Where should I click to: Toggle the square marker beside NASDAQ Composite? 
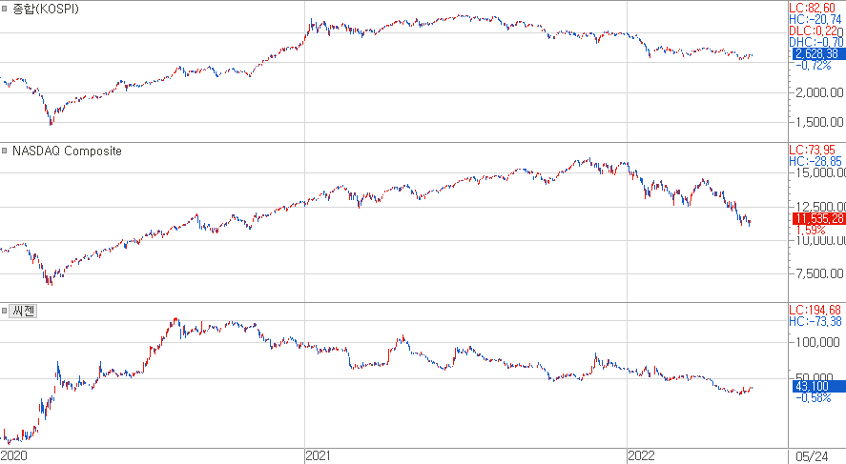[5, 151]
